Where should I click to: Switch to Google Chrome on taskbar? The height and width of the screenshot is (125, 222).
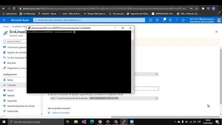[x=100, y=122]
